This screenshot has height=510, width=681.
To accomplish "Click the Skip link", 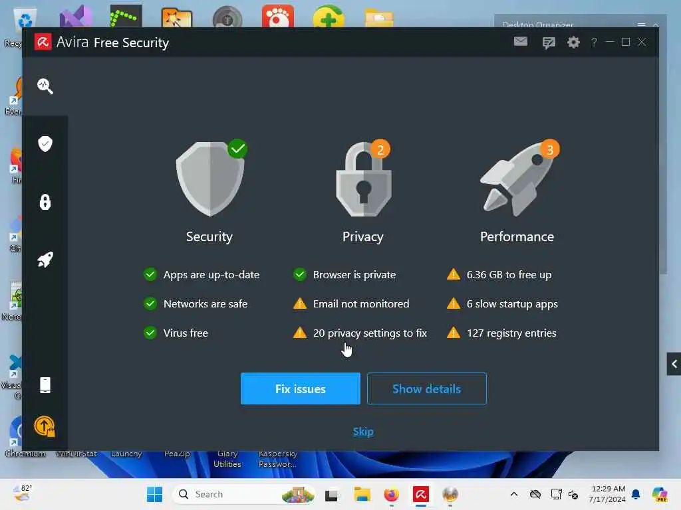I will point(363,432).
